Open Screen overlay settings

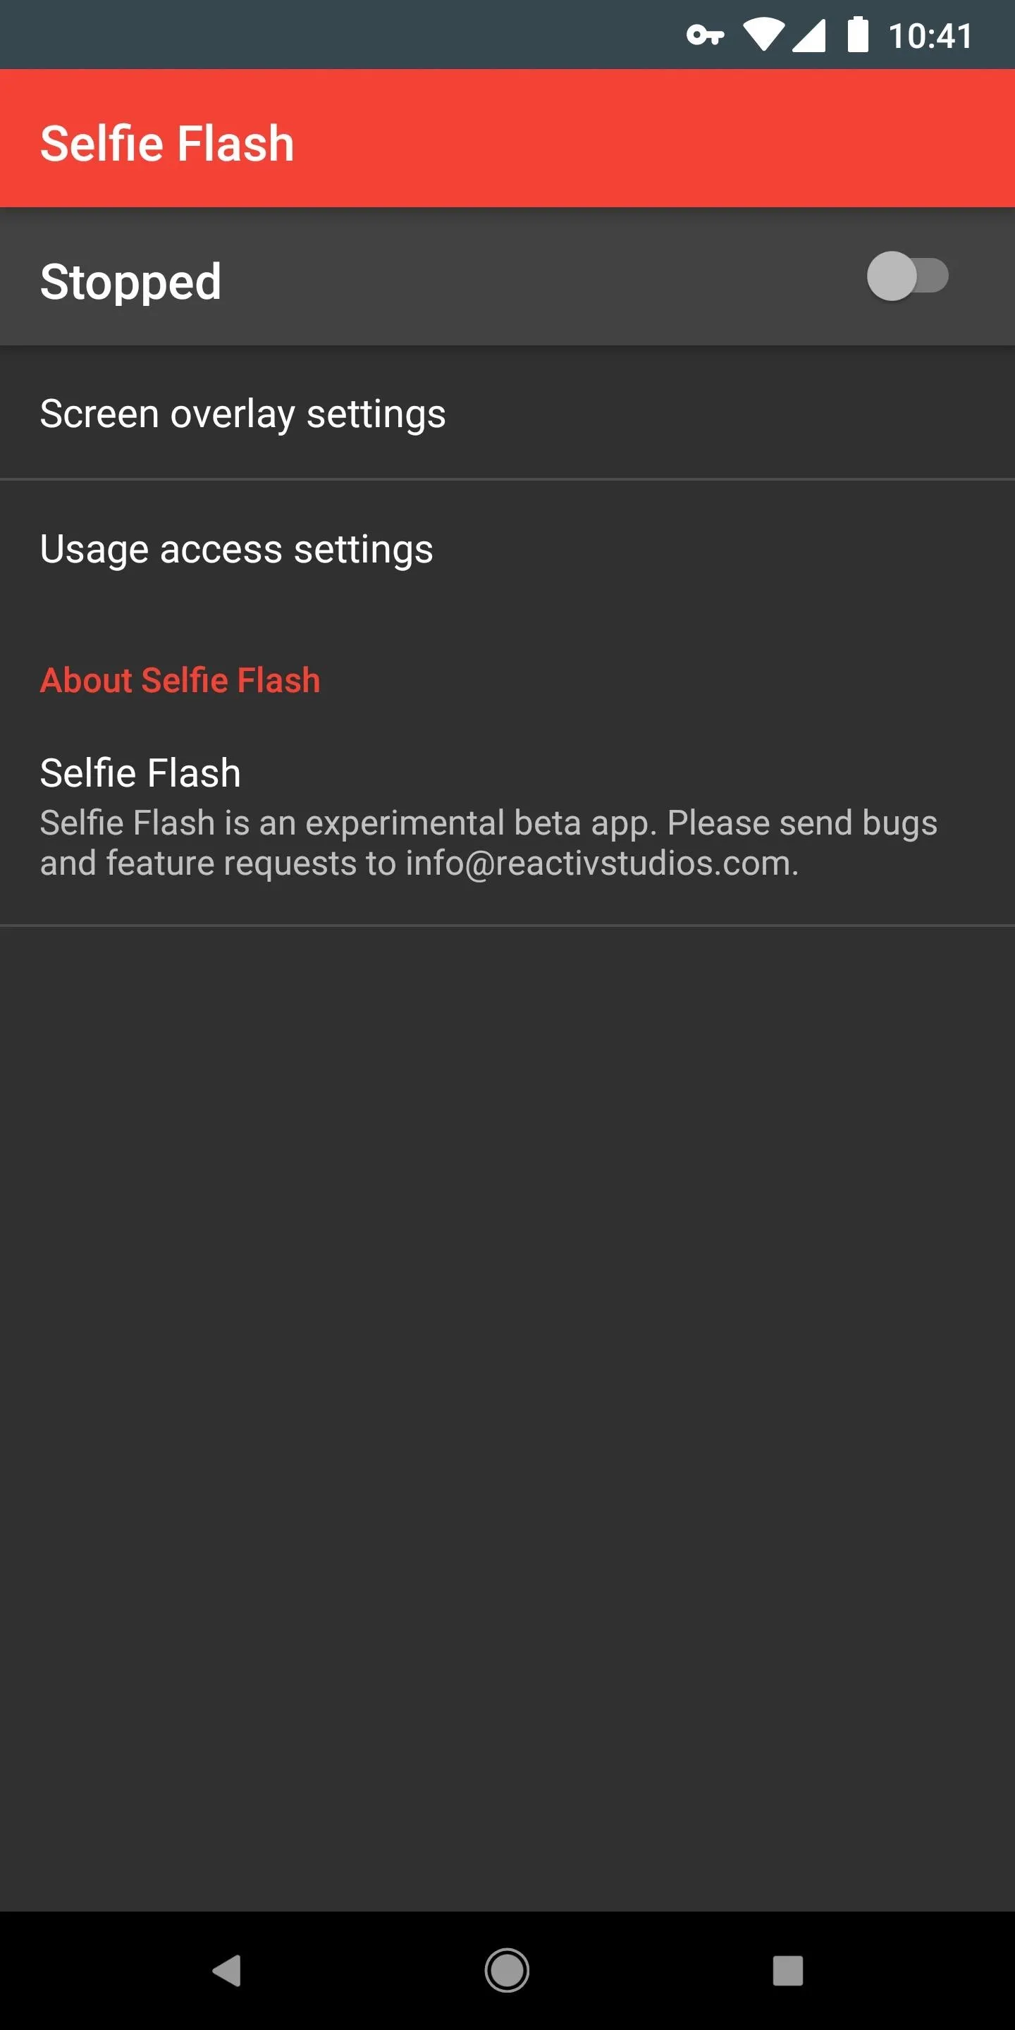[508, 413]
